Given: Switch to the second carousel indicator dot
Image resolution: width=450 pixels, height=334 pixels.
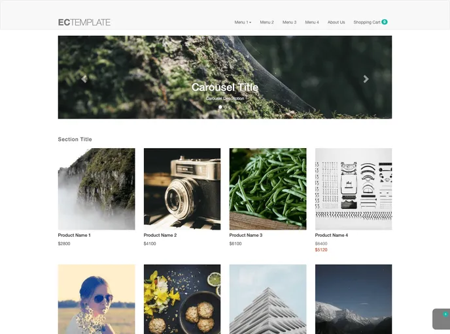Looking at the screenshot, I should tap(225, 107).
